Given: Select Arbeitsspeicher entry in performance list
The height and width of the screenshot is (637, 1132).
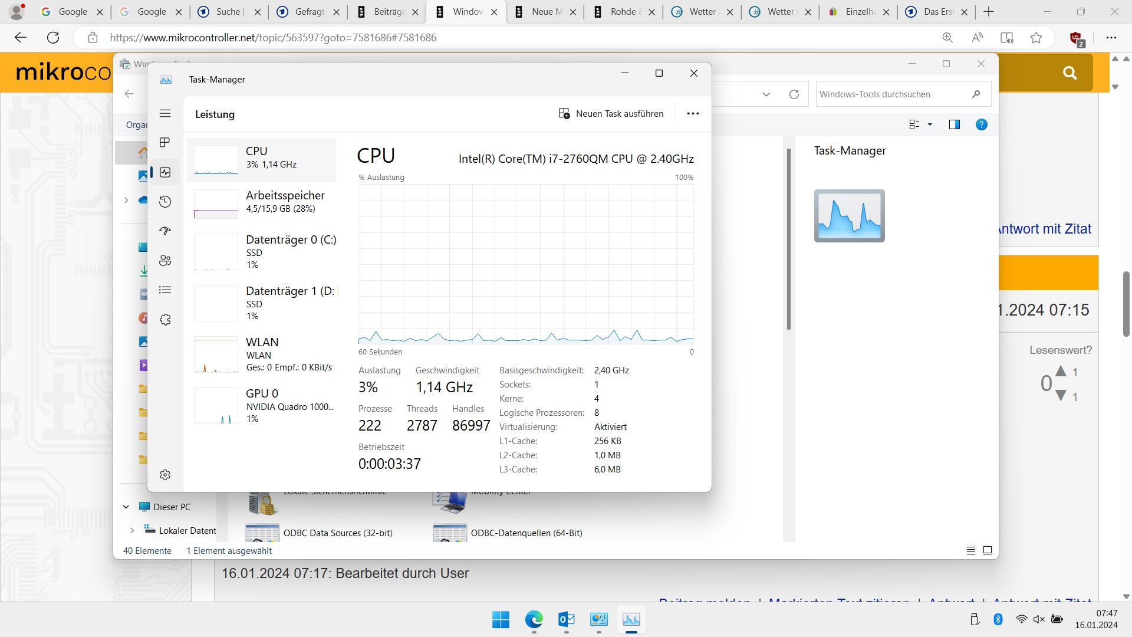Looking at the screenshot, I should [x=261, y=204].
